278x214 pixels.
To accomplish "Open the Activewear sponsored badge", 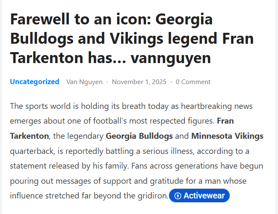I will (x=199, y=196).
